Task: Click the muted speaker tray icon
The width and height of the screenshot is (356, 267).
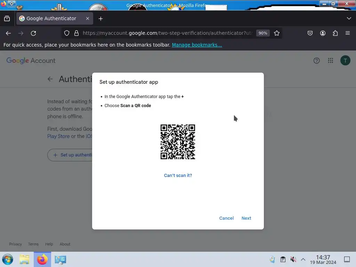Action: pyautogui.click(x=293, y=259)
